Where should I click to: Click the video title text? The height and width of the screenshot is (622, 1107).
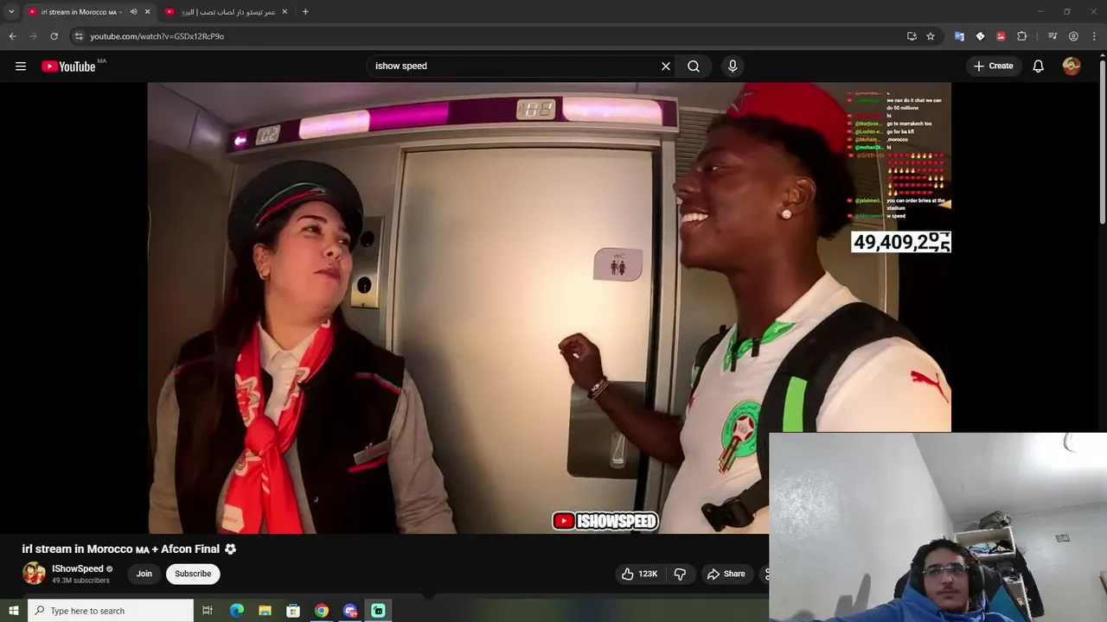[121, 549]
